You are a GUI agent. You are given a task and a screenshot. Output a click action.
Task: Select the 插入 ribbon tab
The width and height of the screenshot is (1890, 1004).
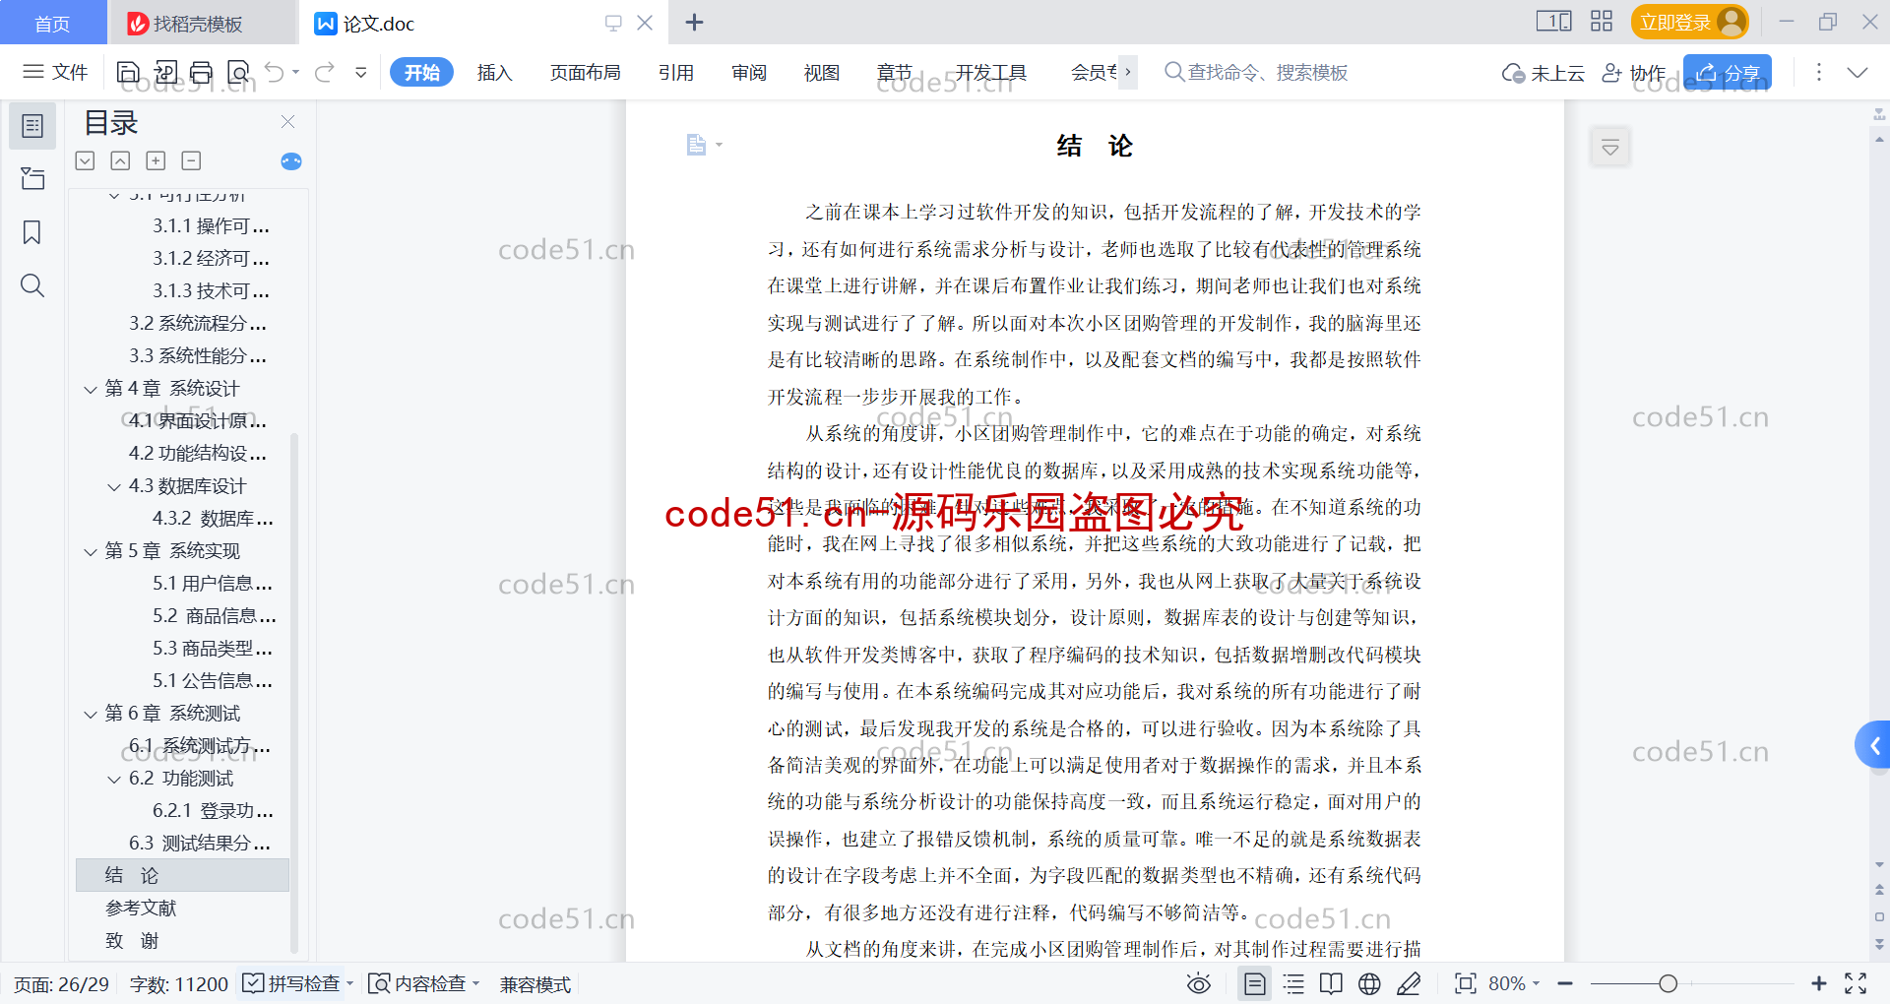pos(494,72)
